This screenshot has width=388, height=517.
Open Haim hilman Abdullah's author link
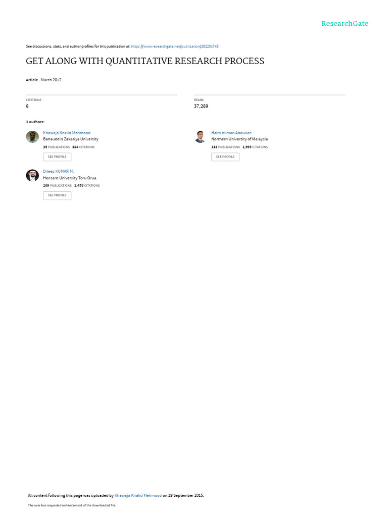coord(231,133)
